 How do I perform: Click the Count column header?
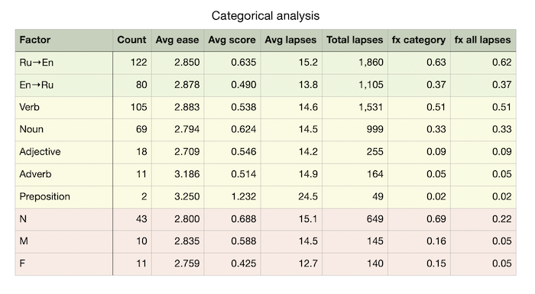[132, 40]
